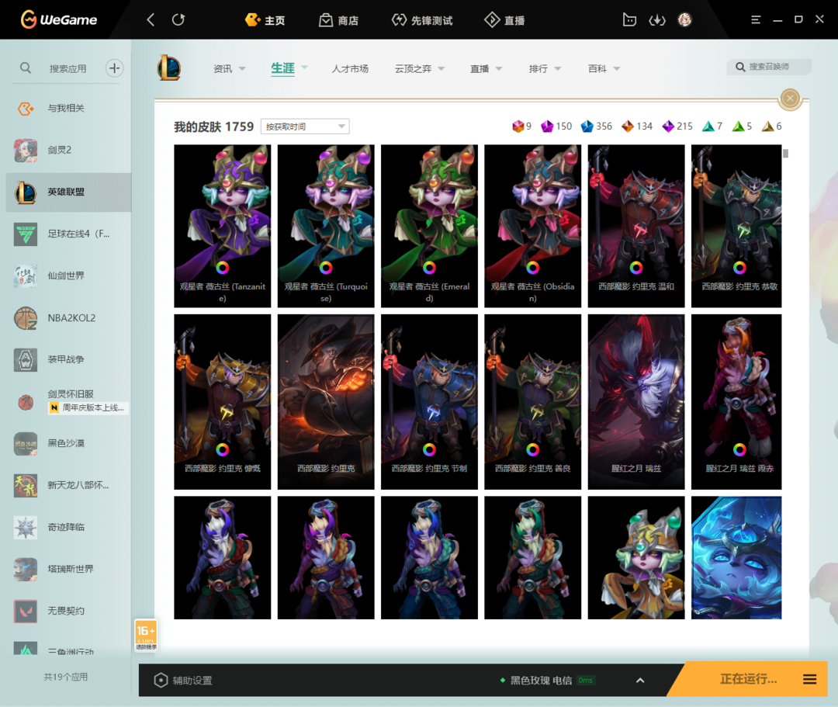The width and height of the screenshot is (838, 707).
Task: Click the League of Legends logo icon
Action: point(169,68)
